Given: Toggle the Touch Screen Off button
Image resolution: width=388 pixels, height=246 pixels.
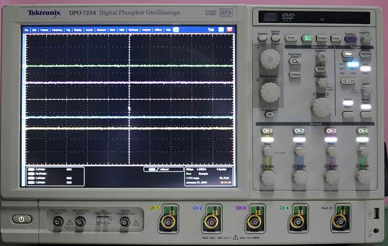Looking at the screenshot, I should [x=269, y=114].
